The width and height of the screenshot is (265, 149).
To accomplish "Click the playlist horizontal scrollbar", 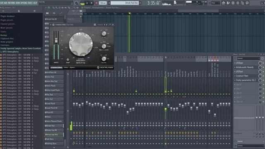I will [x=198, y=11].
